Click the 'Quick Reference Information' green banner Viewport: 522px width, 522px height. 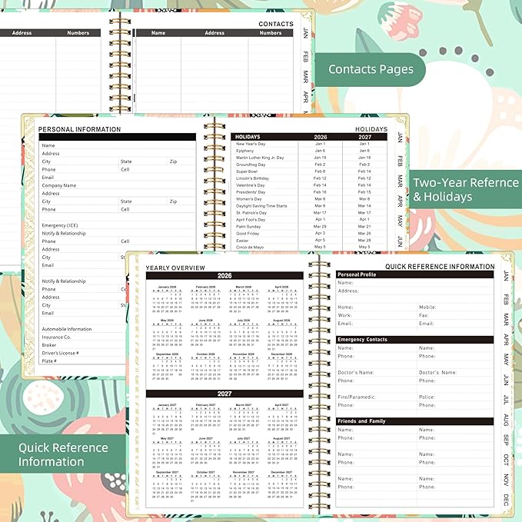pos(63,454)
